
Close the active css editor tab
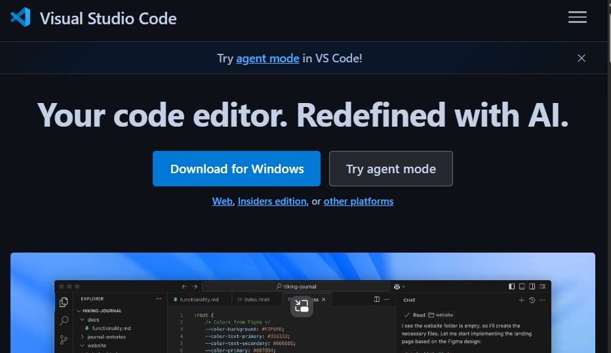[323, 300]
